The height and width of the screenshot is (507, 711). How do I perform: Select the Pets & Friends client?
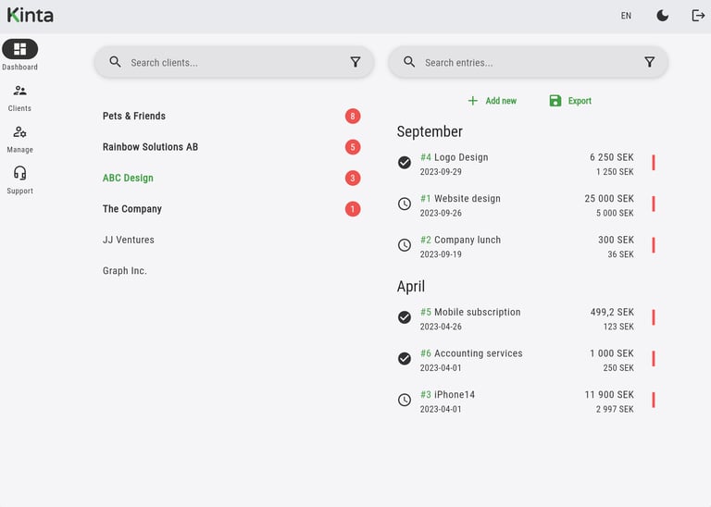click(x=134, y=116)
